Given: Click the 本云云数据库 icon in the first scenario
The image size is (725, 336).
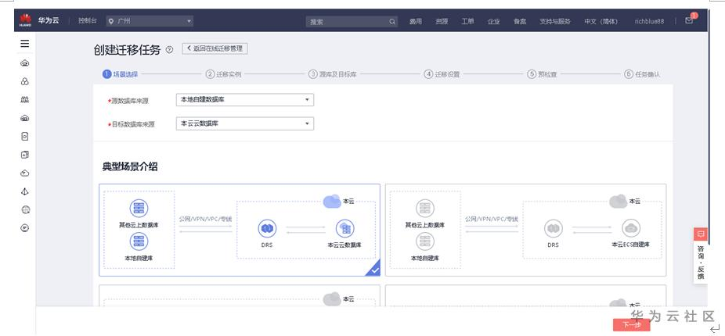Looking at the screenshot, I should [344, 228].
